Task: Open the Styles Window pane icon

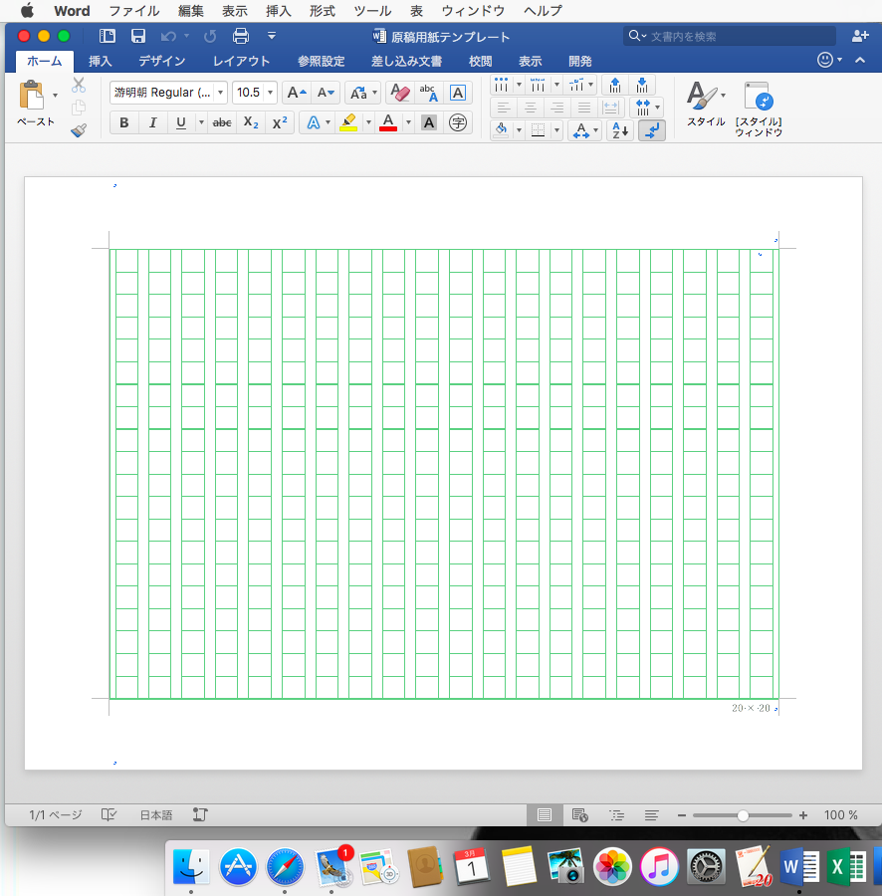Action: click(x=759, y=103)
